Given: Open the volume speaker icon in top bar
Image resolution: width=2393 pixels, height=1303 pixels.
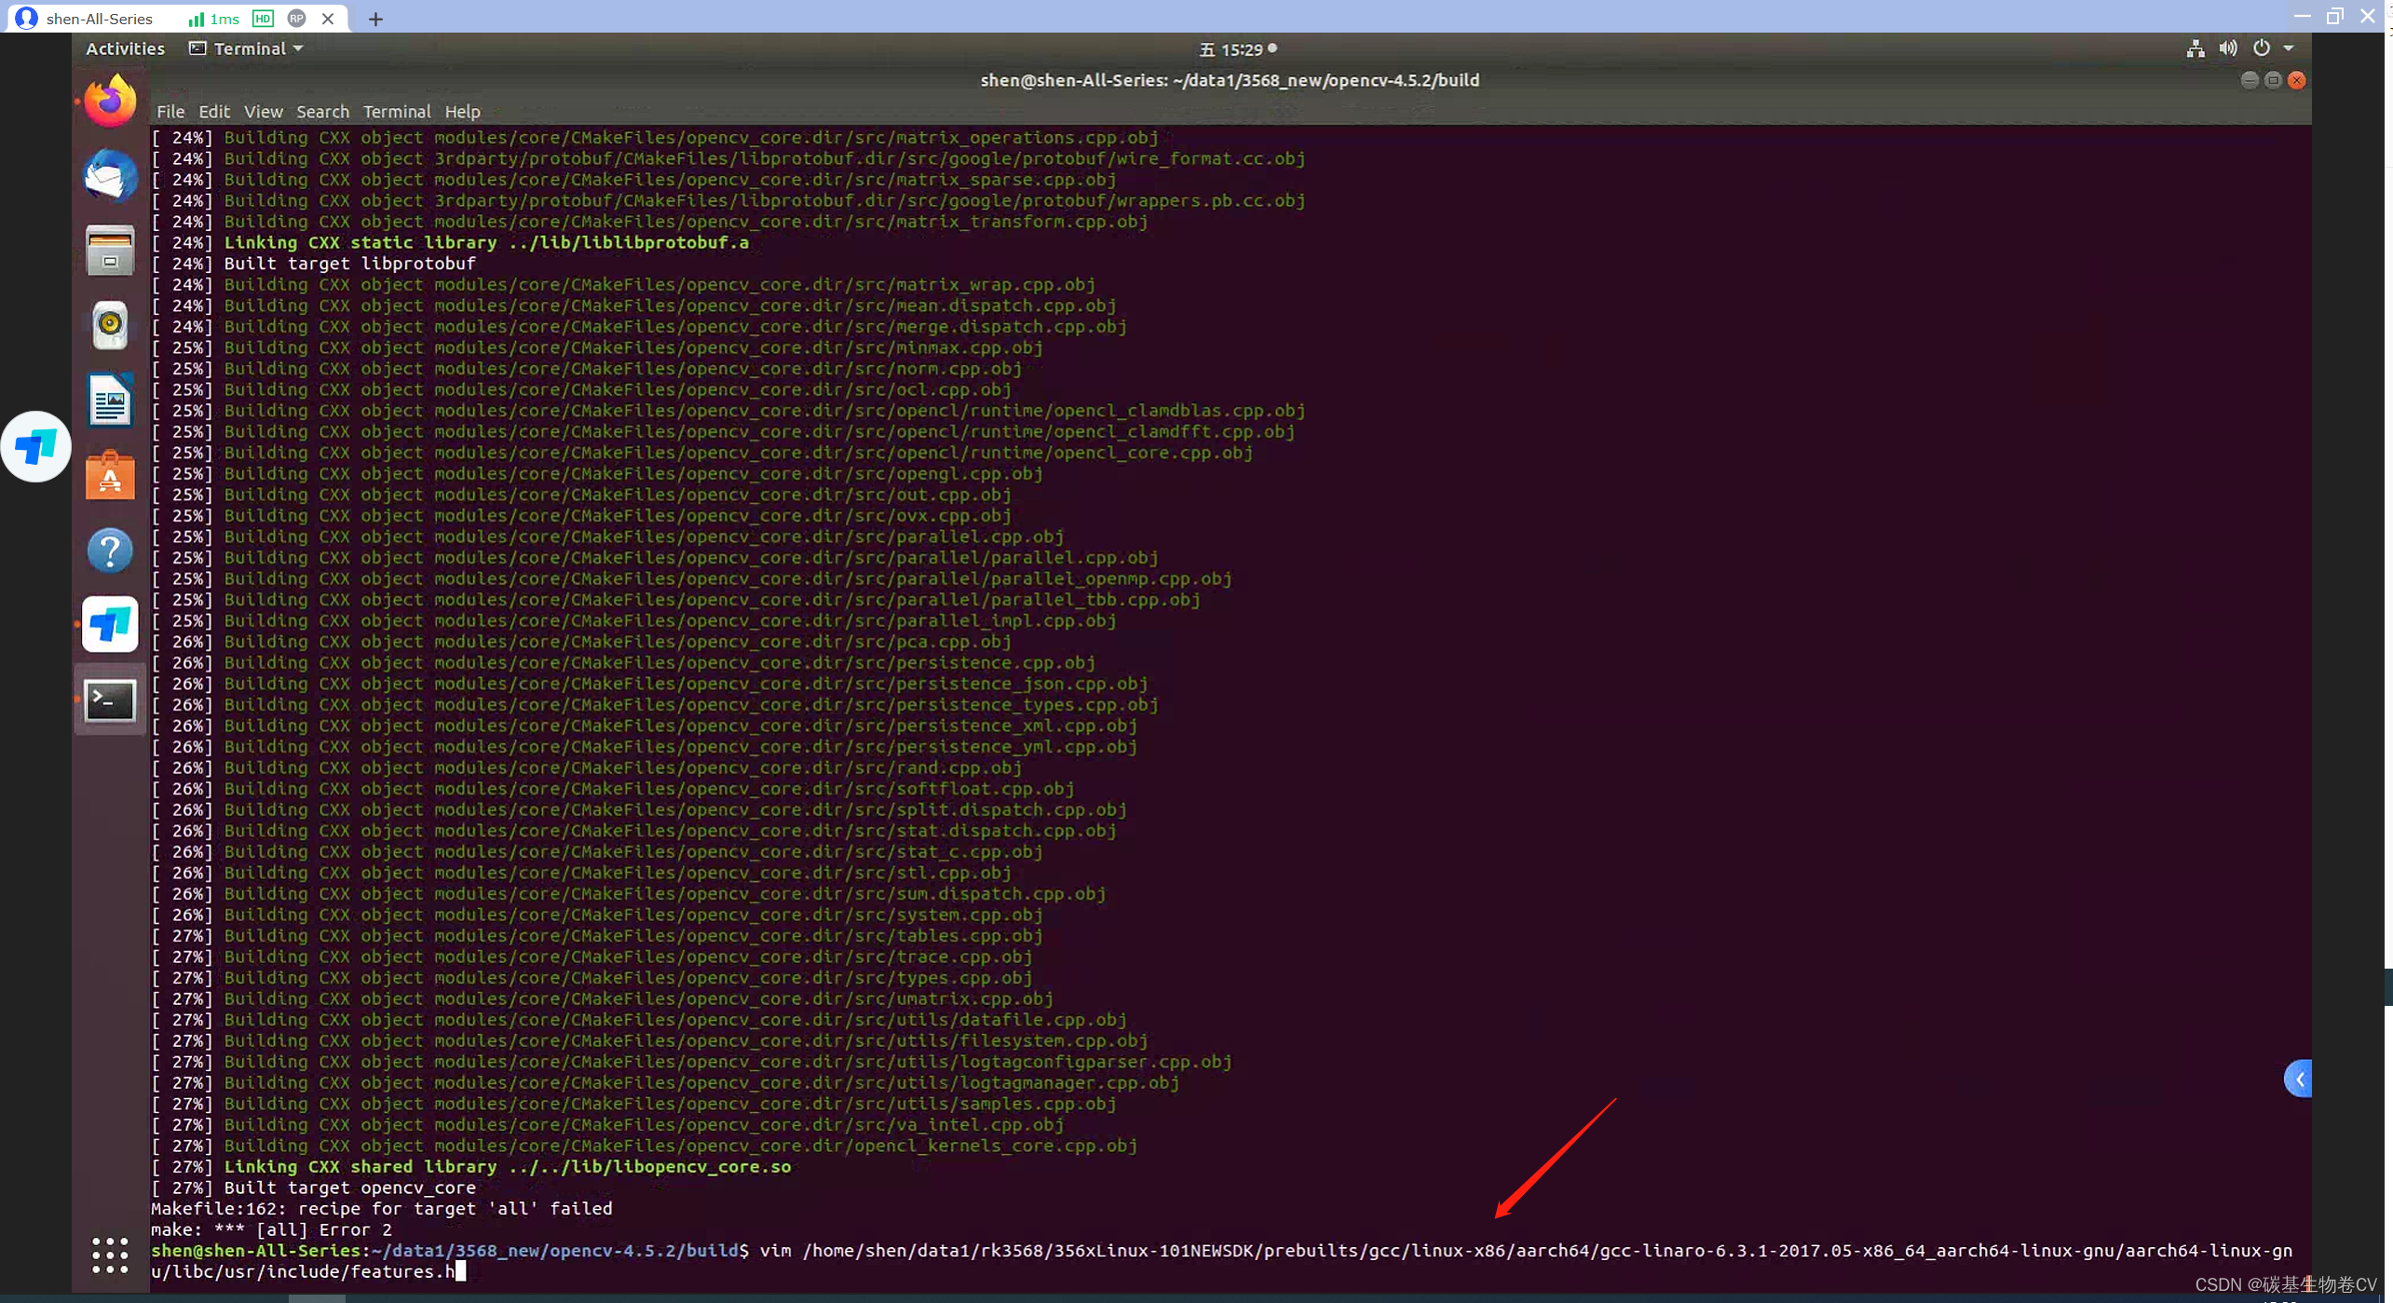Looking at the screenshot, I should [2228, 48].
